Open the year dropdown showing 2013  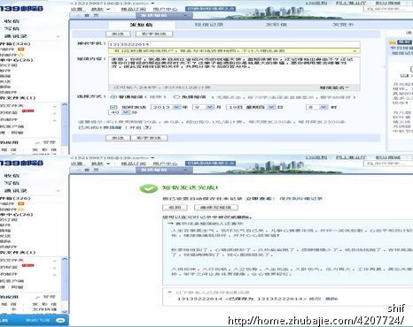[166, 107]
